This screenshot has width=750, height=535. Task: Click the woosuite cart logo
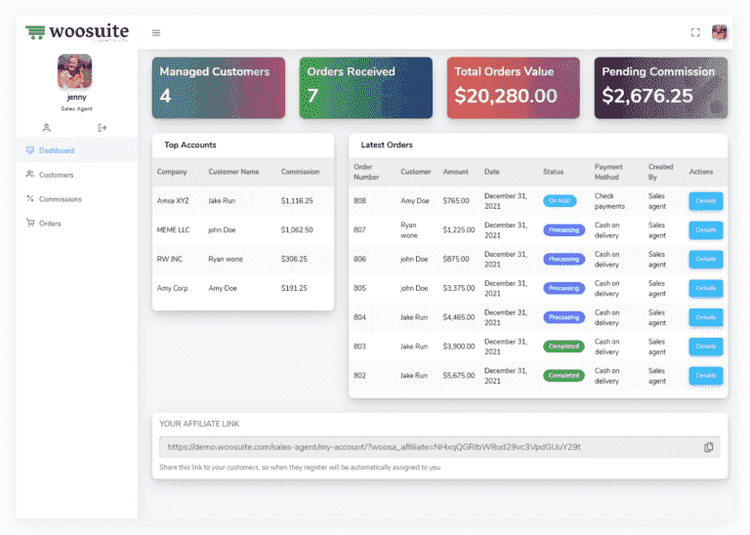pyautogui.click(x=77, y=32)
